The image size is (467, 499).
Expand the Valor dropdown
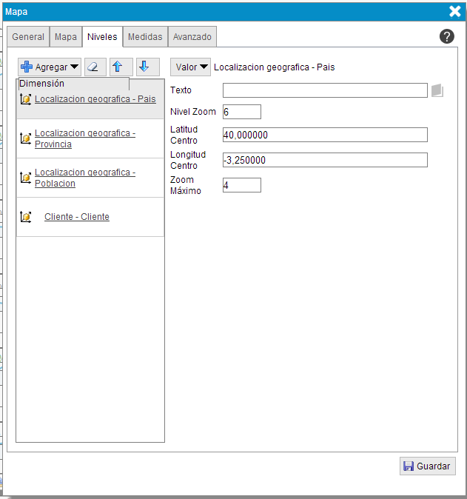190,67
